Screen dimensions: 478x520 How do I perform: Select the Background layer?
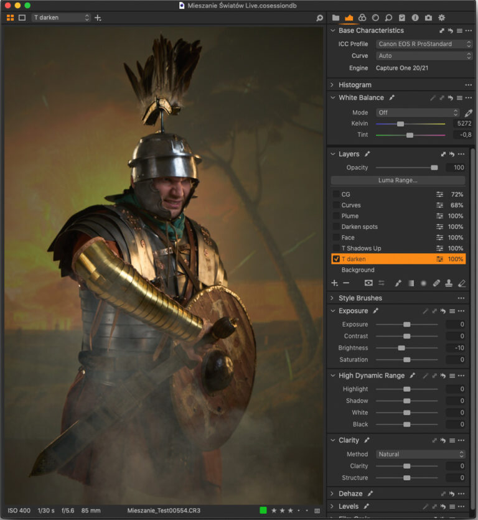pyautogui.click(x=398, y=270)
